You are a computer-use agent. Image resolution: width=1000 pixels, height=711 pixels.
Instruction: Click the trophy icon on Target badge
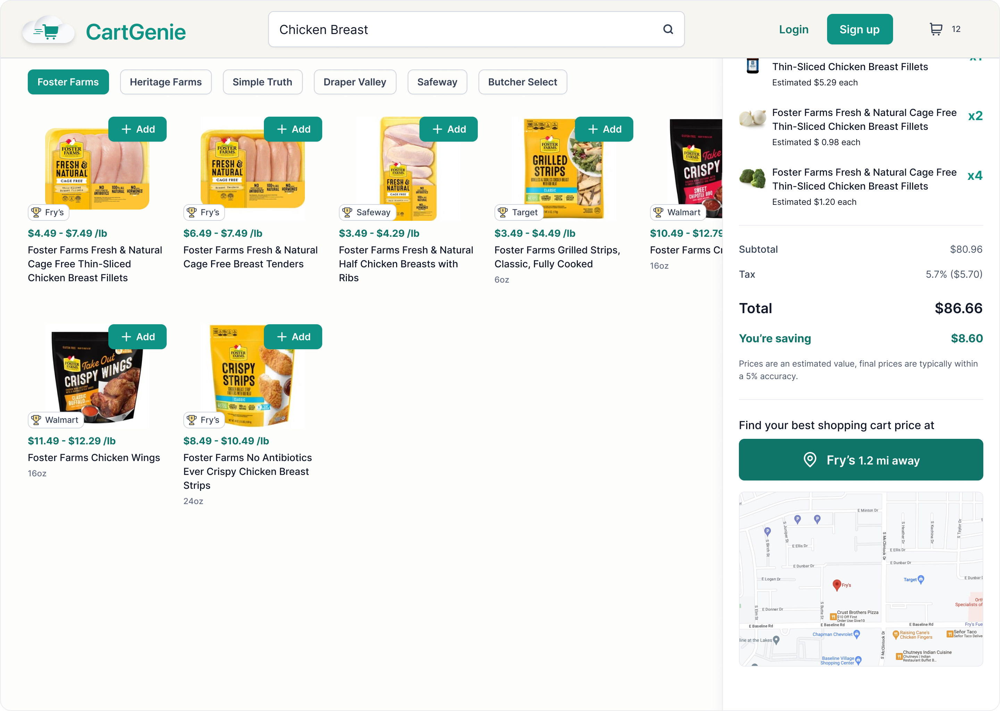click(x=503, y=212)
